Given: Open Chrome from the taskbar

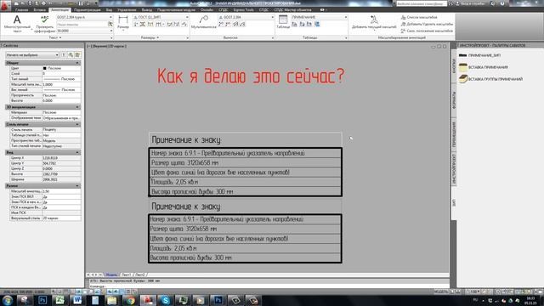Looking at the screenshot, I should [x=130, y=300].
